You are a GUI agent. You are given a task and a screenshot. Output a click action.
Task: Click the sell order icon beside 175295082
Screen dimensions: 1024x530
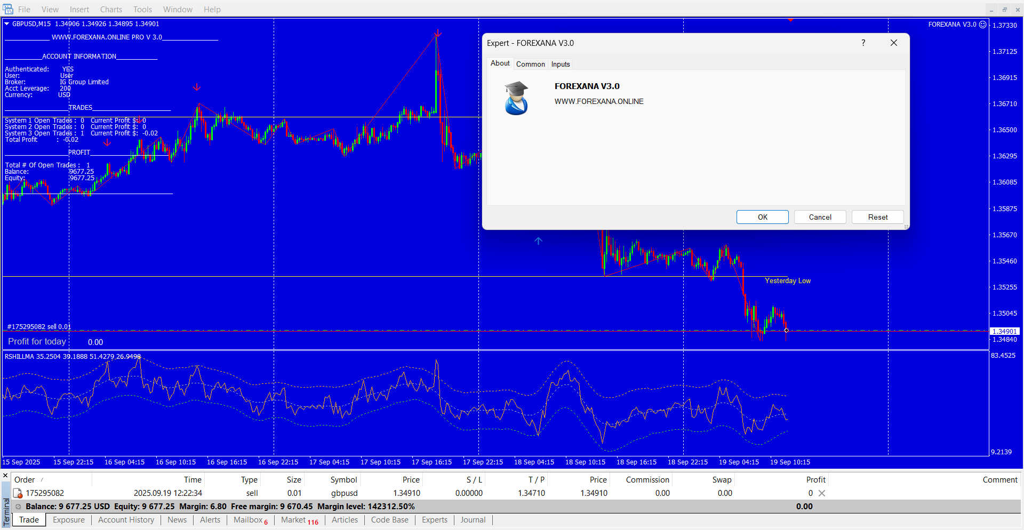pos(18,493)
